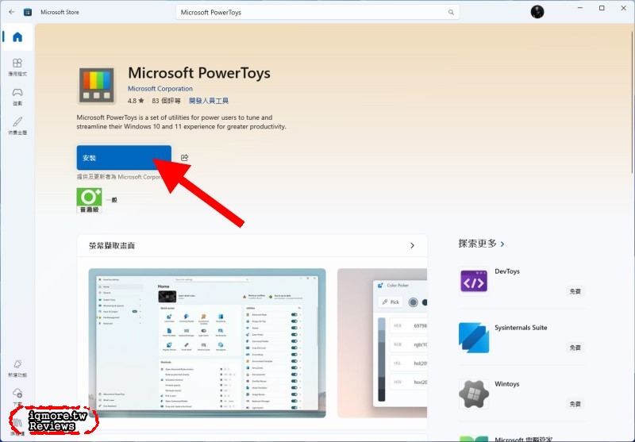Screen dimensions: 635x442
Task: Open the PowerToys Home dashboard screenshot
Action: tap(207, 343)
